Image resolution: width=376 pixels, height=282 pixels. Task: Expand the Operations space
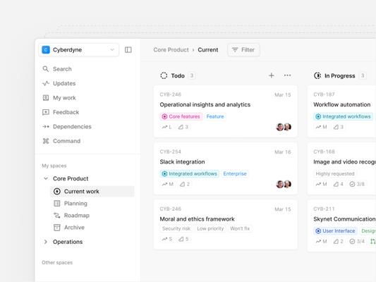click(x=46, y=242)
